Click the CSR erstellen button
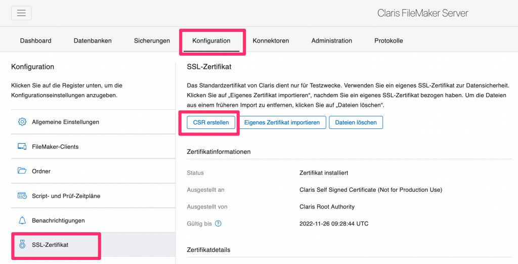 tap(211, 122)
